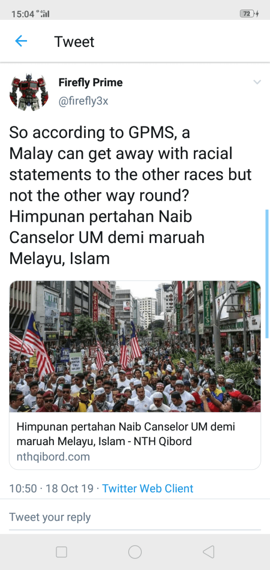Screen dimensions: 270x570
Task: Tap the tweet text about GPMS
Action: 131,195
